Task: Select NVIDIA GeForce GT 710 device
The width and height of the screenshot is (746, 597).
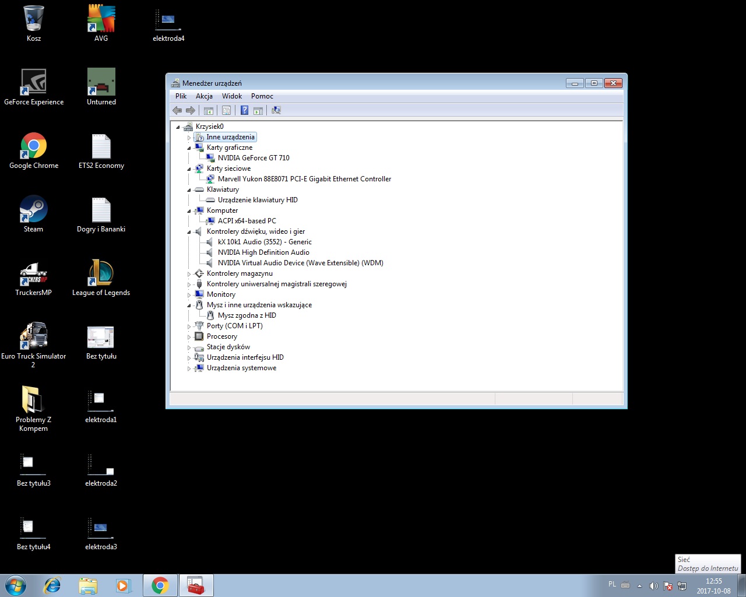Action: tap(253, 158)
